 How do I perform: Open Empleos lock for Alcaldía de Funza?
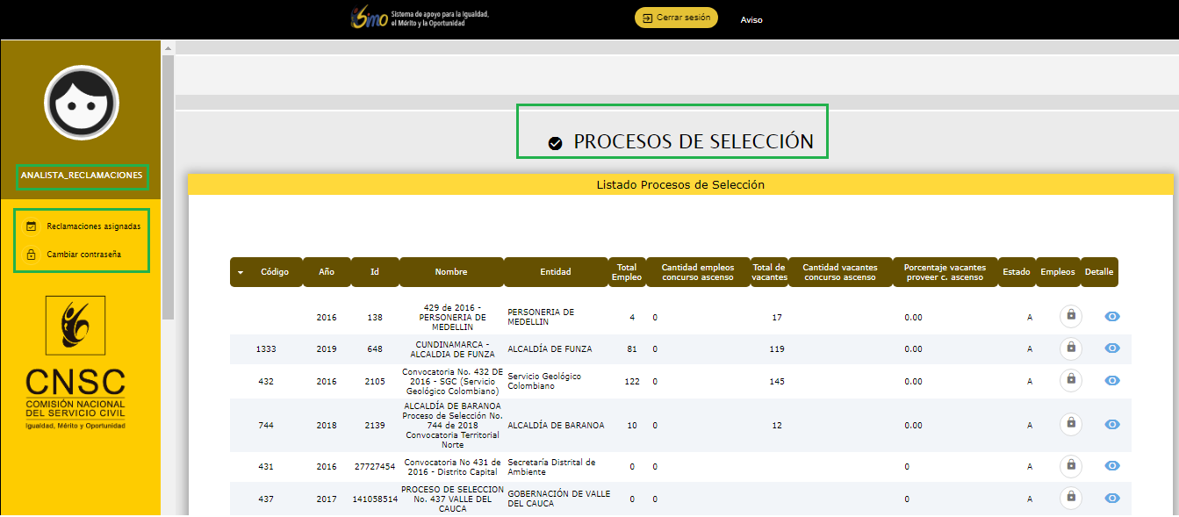click(1070, 348)
